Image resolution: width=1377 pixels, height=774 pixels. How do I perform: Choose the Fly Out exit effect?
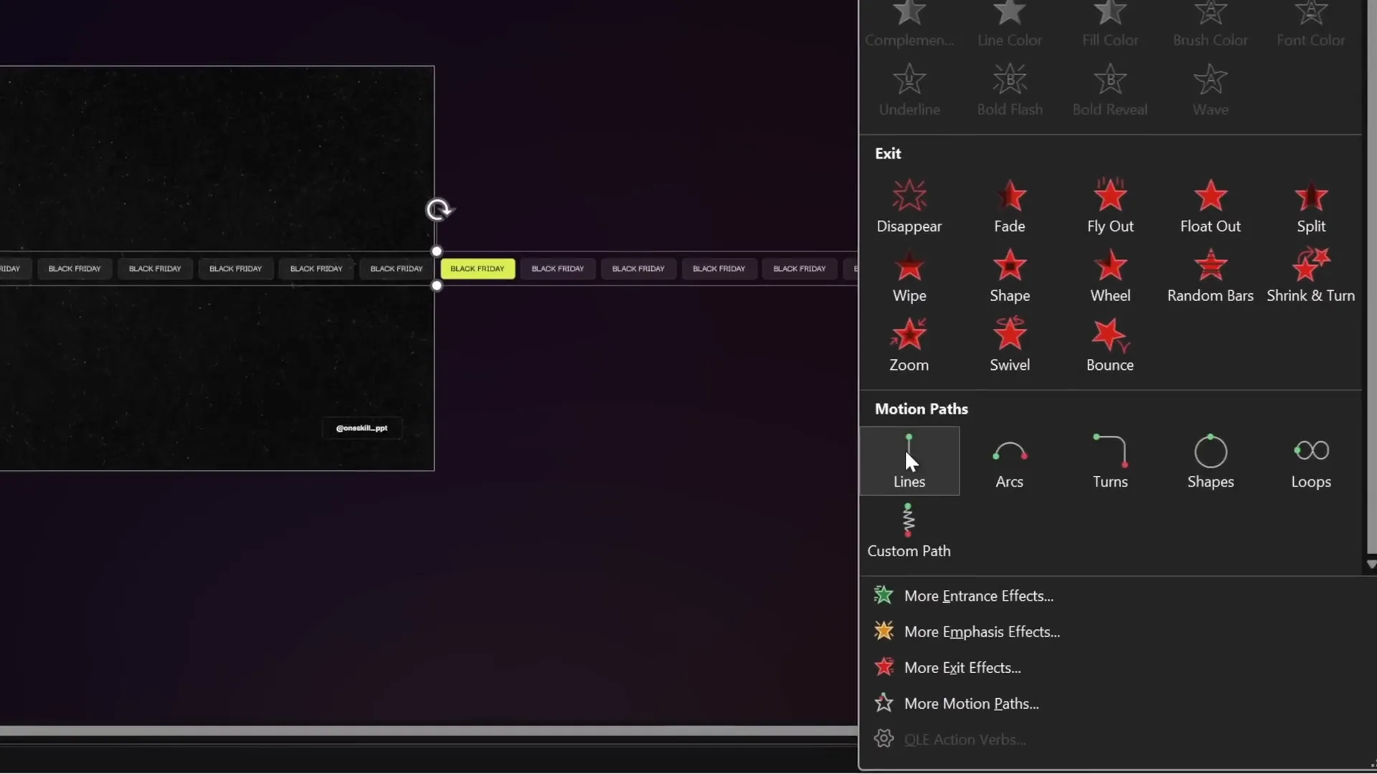pos(1109,206)
